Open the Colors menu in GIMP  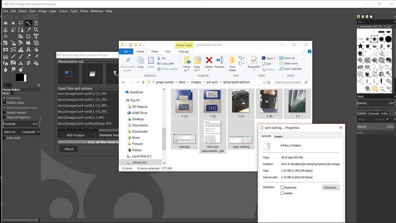63,11
